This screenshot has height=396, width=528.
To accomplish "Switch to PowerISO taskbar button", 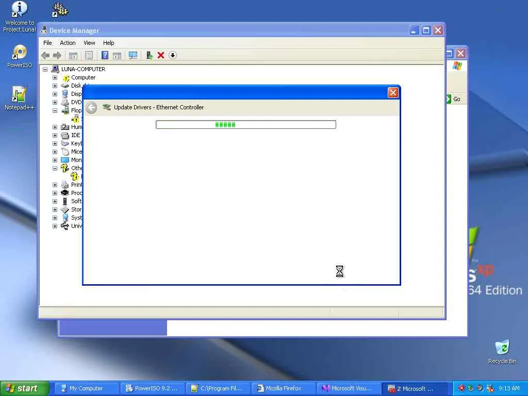I will (152, 388).
